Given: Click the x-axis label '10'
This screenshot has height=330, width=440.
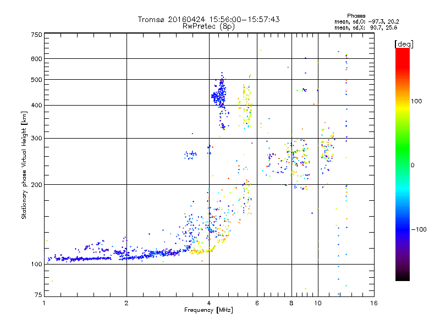Looking at the screenshot, I should click(x=318, y=303).
